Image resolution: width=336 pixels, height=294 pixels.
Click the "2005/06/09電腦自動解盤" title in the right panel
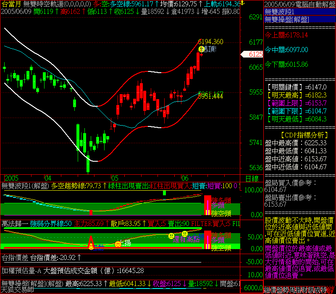300,4
